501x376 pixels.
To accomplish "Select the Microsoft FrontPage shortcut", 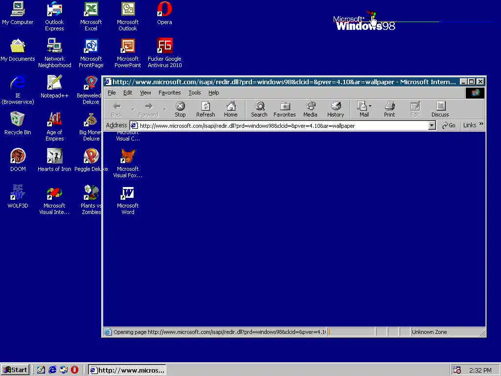I will tap(91, 53).
